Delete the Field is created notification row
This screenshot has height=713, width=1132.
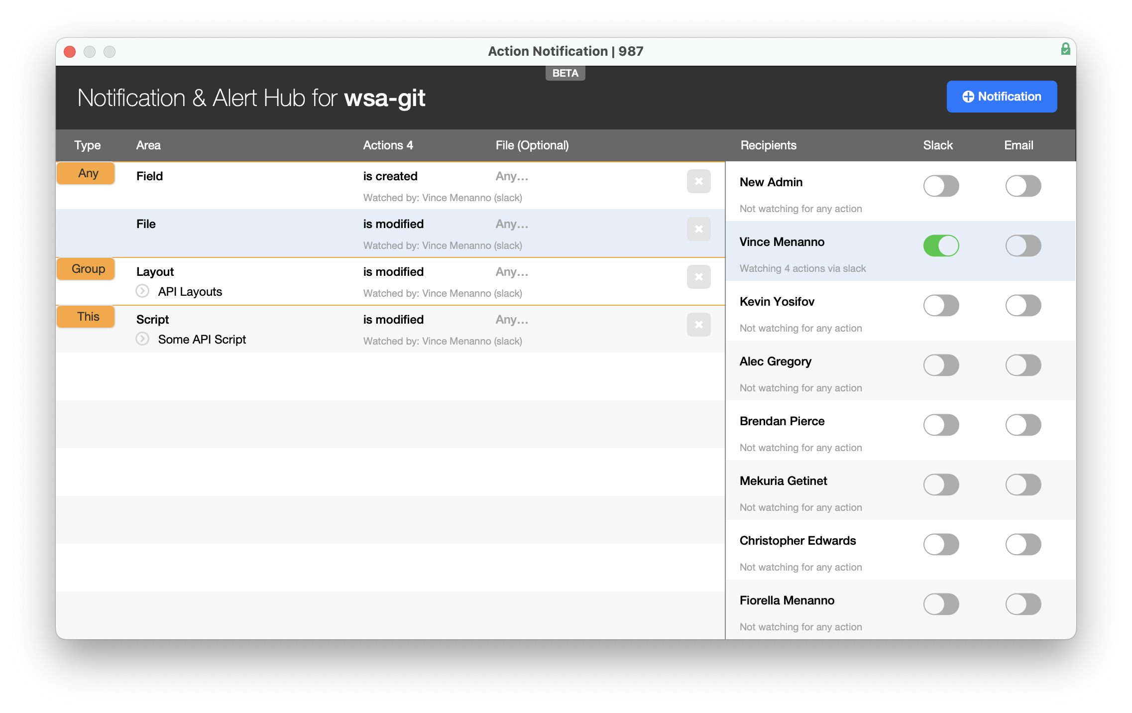click(698, 181)
